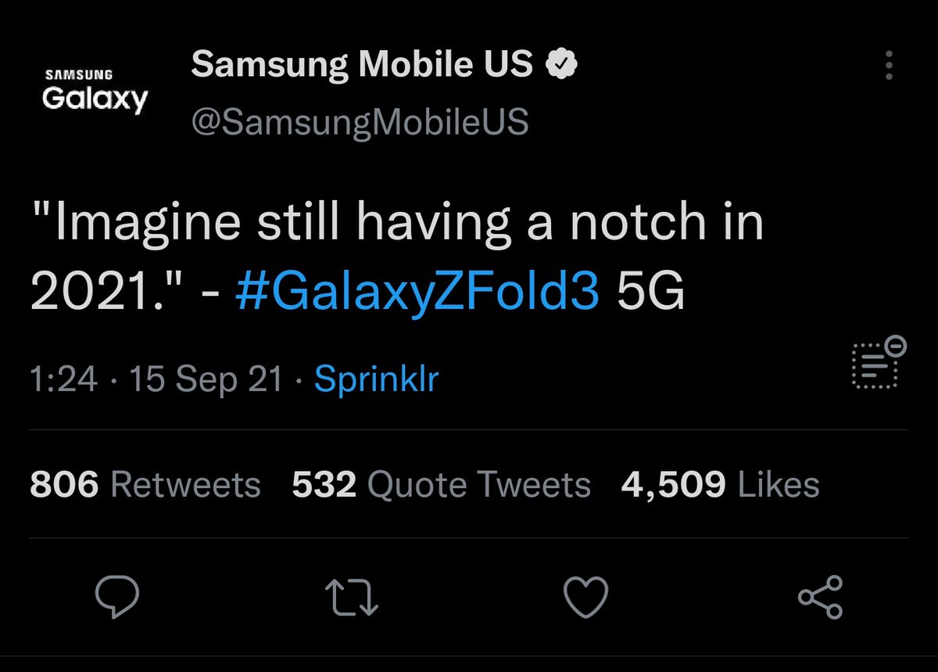The width and height of the screenshot is (938, 672).
Task: Open the tweet's three-dot more menu
Action: point(889,66)
